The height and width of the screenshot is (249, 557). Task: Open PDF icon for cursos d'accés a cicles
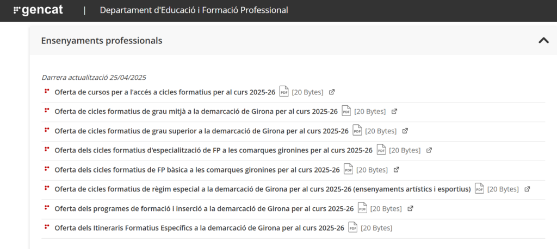(x=284, y=92)
